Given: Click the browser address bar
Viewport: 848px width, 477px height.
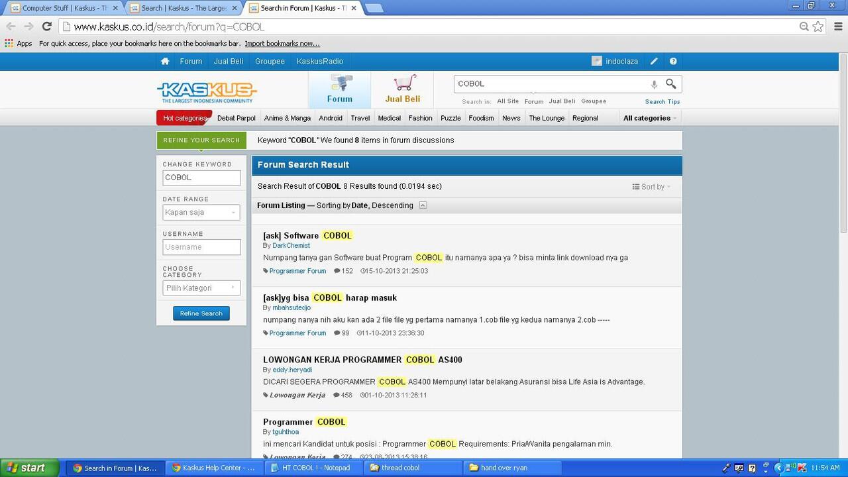Looking at the screenshot, I should click(x=431, y=26).
